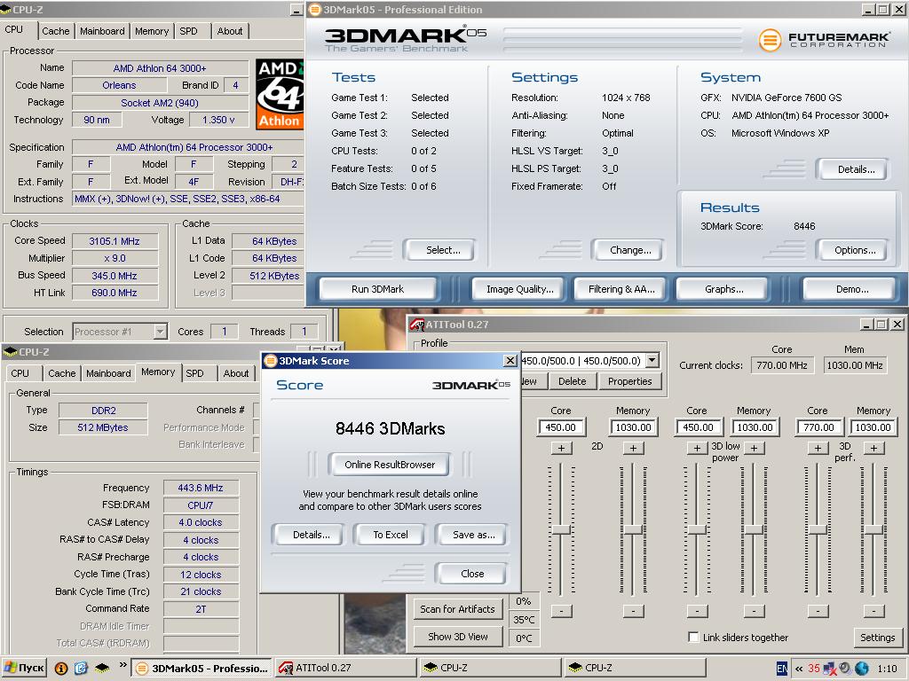Increase 3D perf Memory with plus button

(873, 448)
